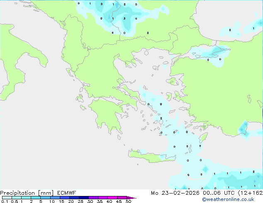Click the 'Precipitation [mm]' title text
This screenshot has height=203, width=263.
[27, 193]
